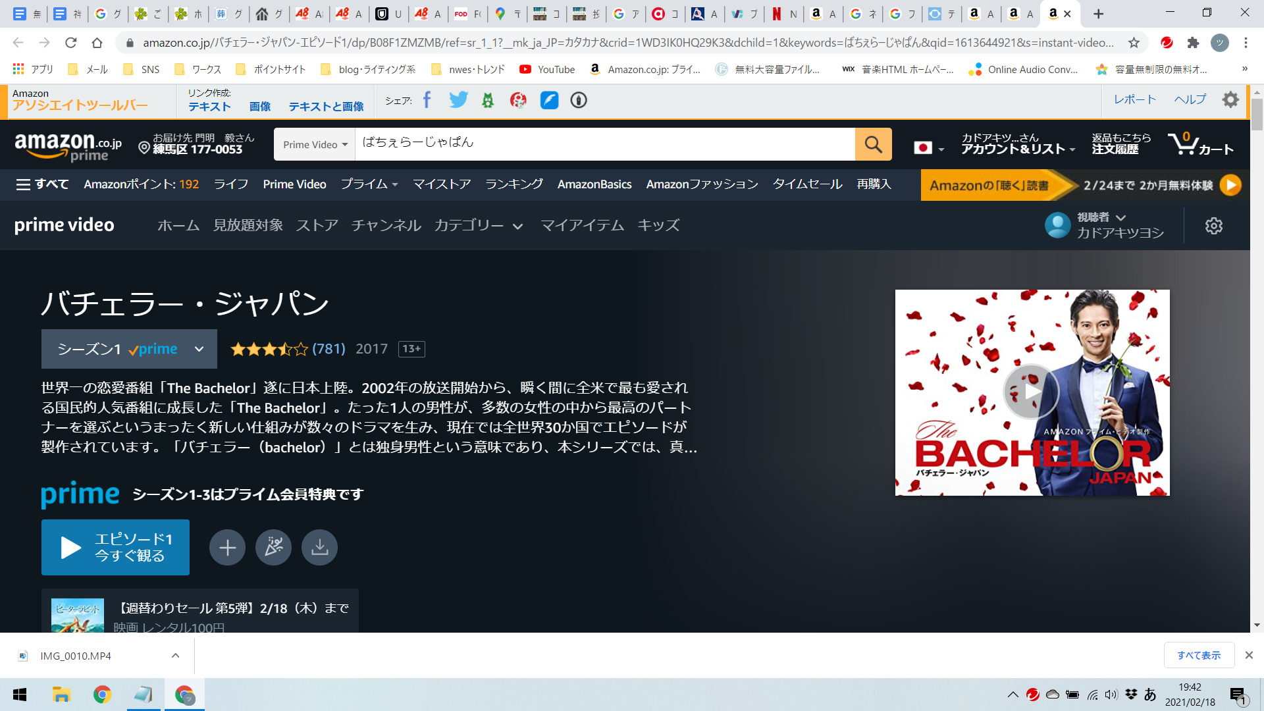Open the プライム dropdown in the nav bar
1264x711 pixels.
point(369,184)
